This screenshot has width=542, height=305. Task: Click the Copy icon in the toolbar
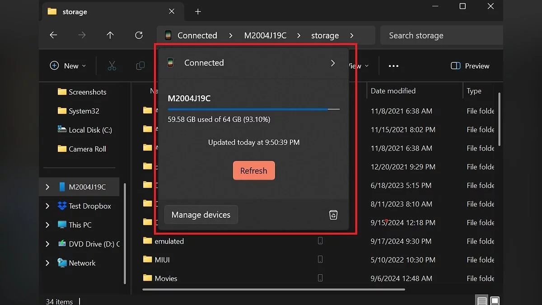pos(140,66)
